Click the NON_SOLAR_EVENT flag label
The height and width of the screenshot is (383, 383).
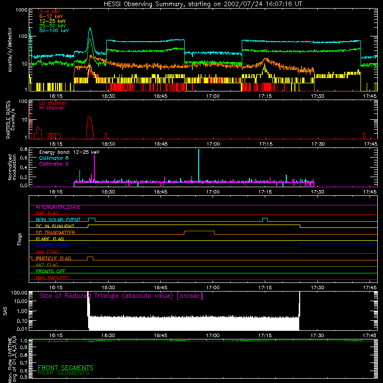pyautogui.click(x=58, y=220)
